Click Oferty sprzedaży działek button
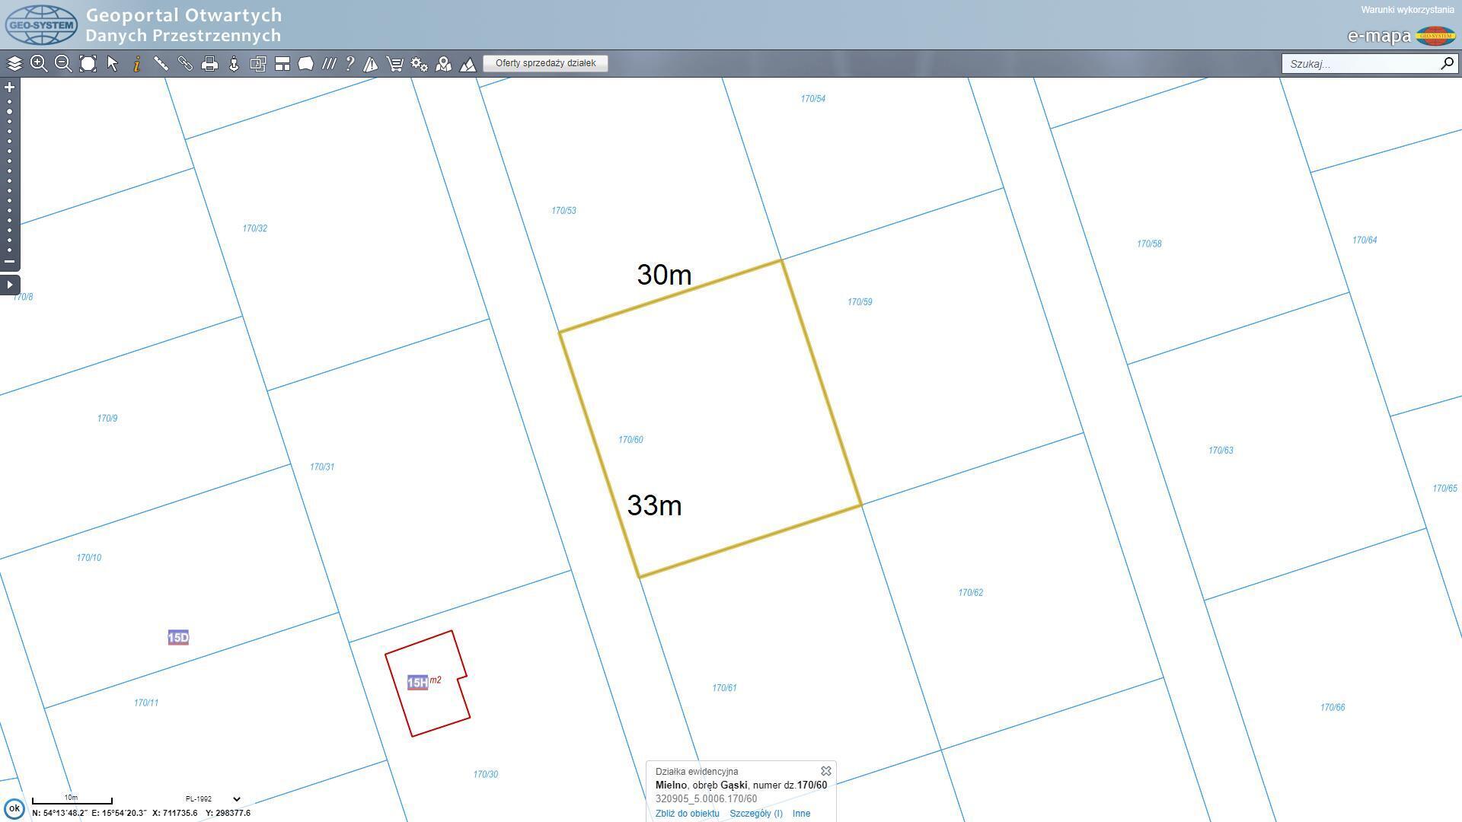The image size is (1462, 822). point(545,63)
